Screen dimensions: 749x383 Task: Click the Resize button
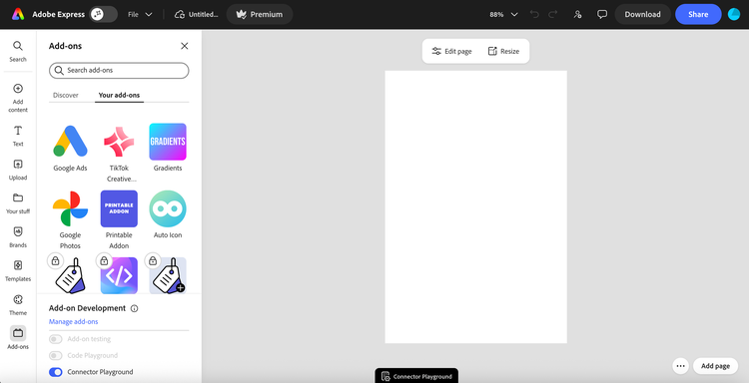pyautogui.click(x=503, y=51)
